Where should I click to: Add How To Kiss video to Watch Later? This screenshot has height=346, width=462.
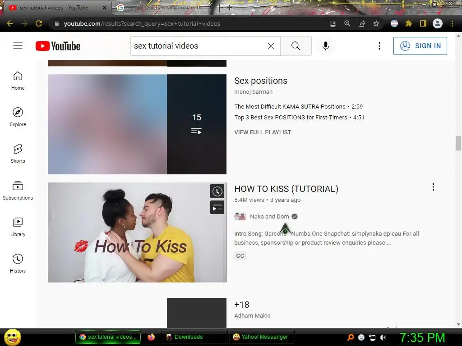click(217, 191)
